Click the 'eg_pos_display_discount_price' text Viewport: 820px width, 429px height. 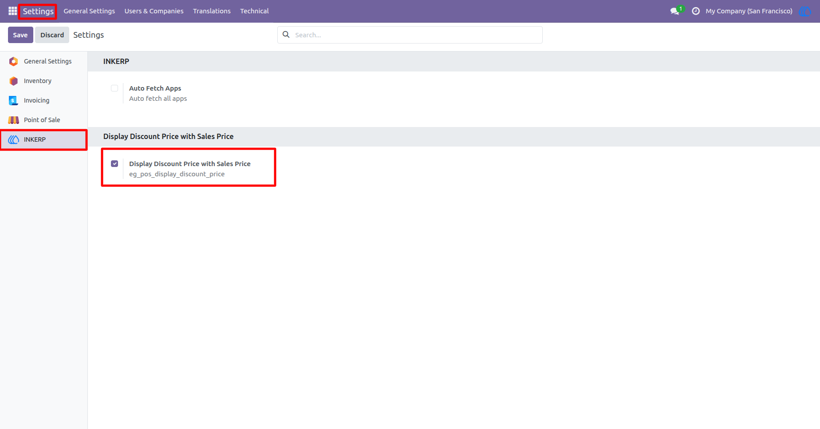point(177,174)
